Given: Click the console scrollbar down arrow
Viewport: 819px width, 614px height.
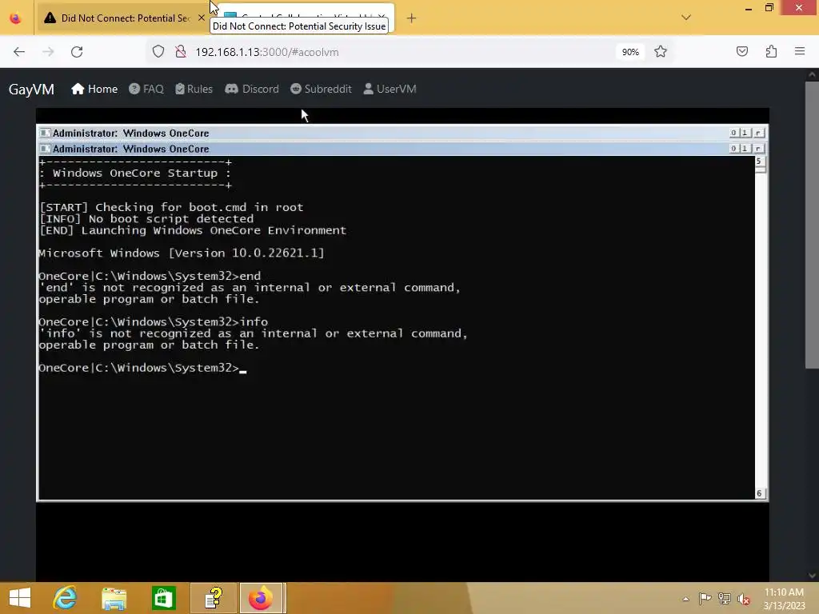Looking at the screenshot, I should click(x=760, y=493).
